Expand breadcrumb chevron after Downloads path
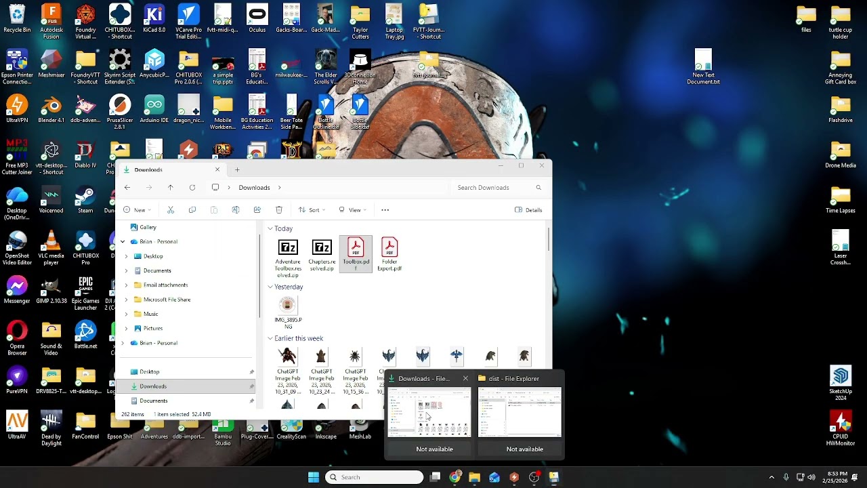The image size is (867, 488). pos(279,188)
